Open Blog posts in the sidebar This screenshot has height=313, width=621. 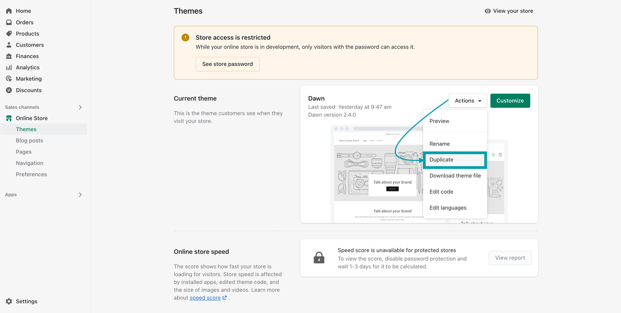30,141
